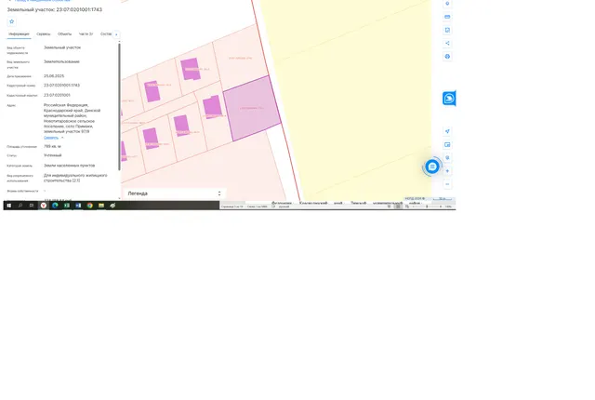This screenshot has height=400, width=595.
Task: Open Microsoft Edge from the taskbar
Action: [x=56, y=206]
